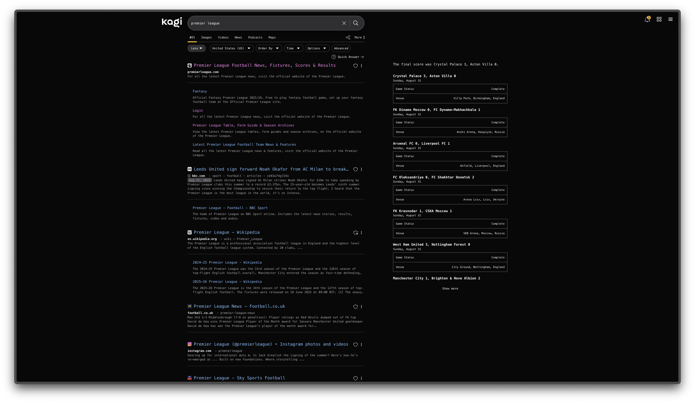Click the Advanced filter pill
The width and height of the screenshot is (695, 403).
coord(341,48)
